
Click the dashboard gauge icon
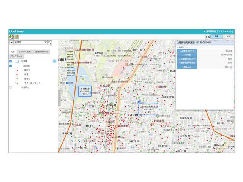coord(208,37)
